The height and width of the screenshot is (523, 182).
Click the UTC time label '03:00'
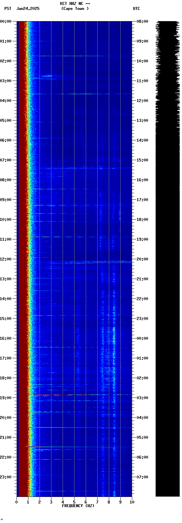[x=142, y=398]
